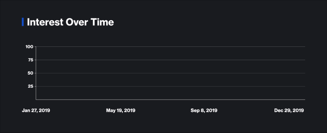Click the Jan 27, 2019 date label
This screenshot has width=327, height=133.
point(36,110)
